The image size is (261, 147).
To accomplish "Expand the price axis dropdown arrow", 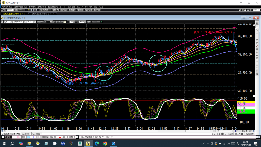I will coord(254,25).
